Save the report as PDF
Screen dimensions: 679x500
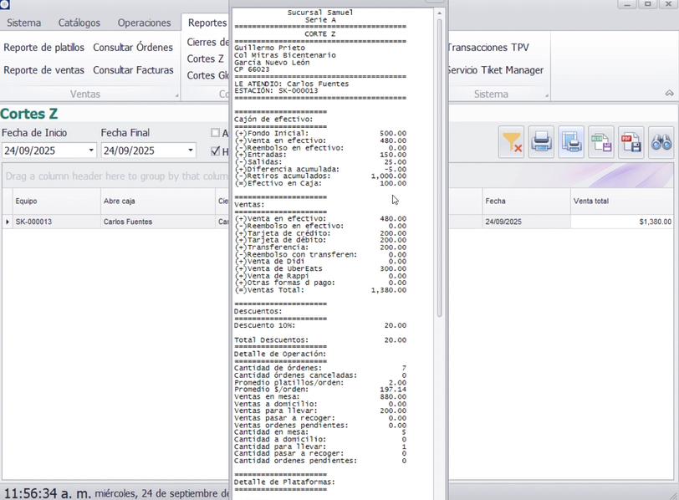click(631, 143)
